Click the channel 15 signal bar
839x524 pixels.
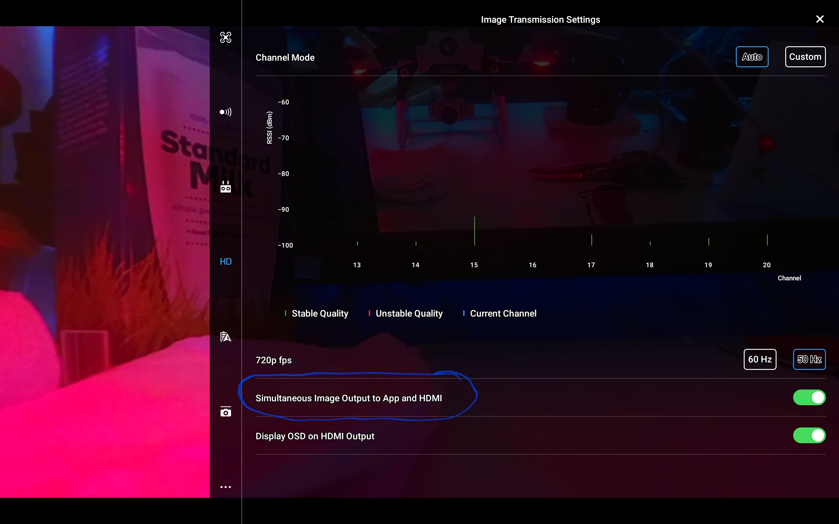[475, 231]
